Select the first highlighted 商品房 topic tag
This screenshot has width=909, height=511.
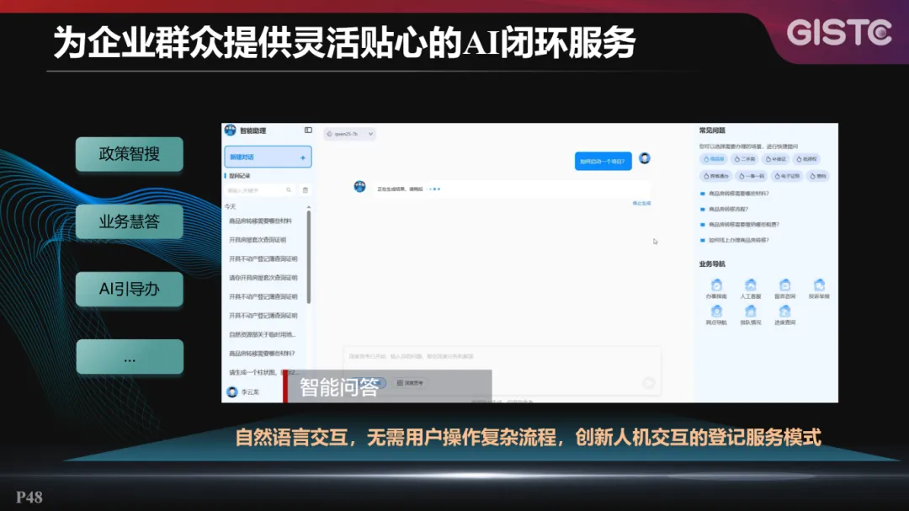pyautogui.click(x=714, y=159)
